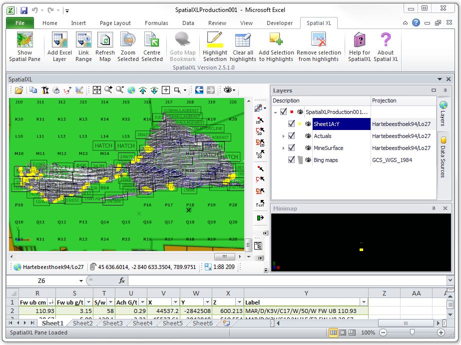Open folder icon in SpatialXL toolbar
Screen dimensions: 461x345
coord(18,90)
